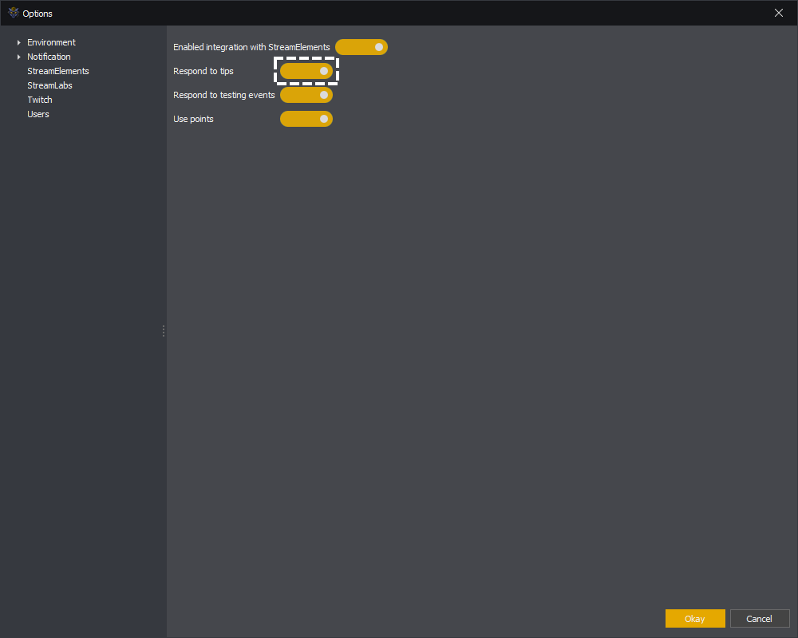
Task: Click the sidebar splitter grip handle
Action: coord(164,331)
